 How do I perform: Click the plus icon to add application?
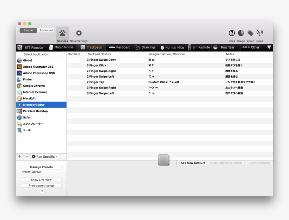click(x=20, y=157)
